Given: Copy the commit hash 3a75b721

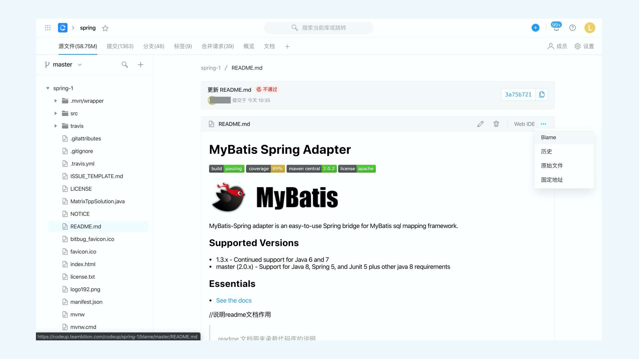Looking at the screenshot, I should point(542,95).
